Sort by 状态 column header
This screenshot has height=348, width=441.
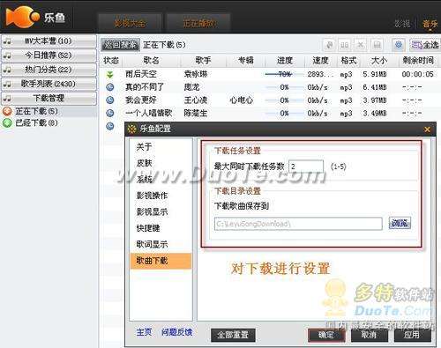tap(111, 61)
